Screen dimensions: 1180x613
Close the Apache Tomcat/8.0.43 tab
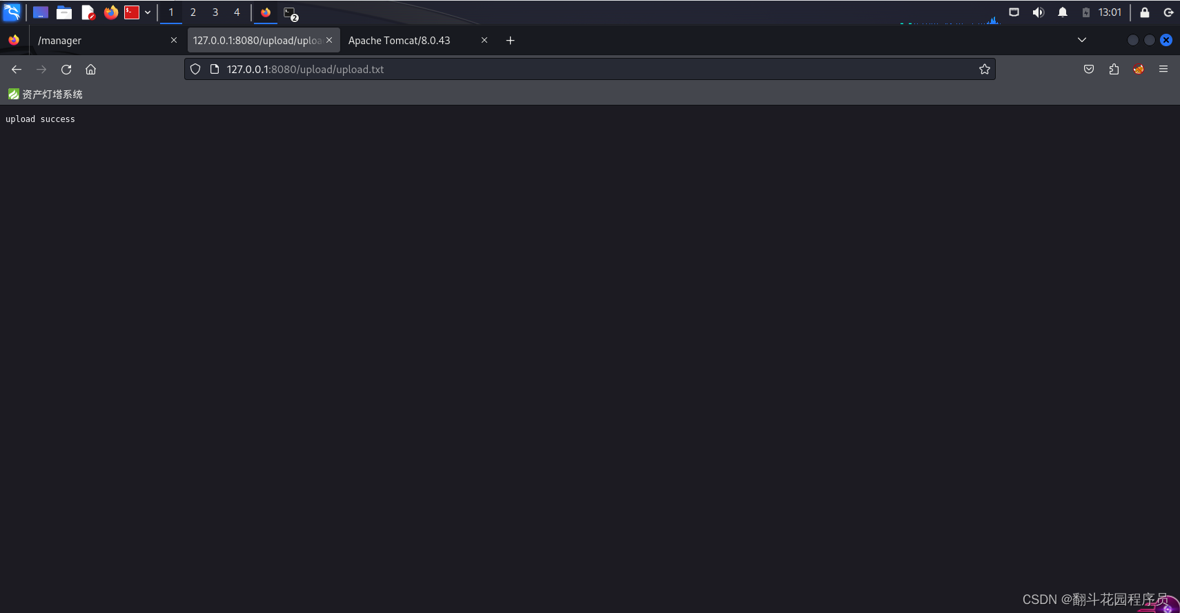[x=484, y=40]
